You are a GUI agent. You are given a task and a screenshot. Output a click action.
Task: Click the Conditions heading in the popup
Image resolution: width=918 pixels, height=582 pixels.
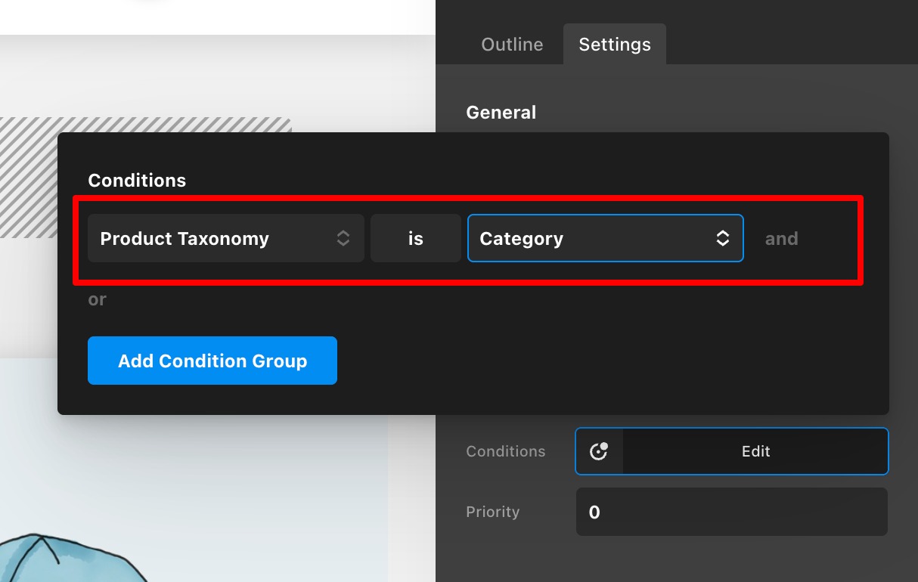pyautogui.click(x=137, y=181)
